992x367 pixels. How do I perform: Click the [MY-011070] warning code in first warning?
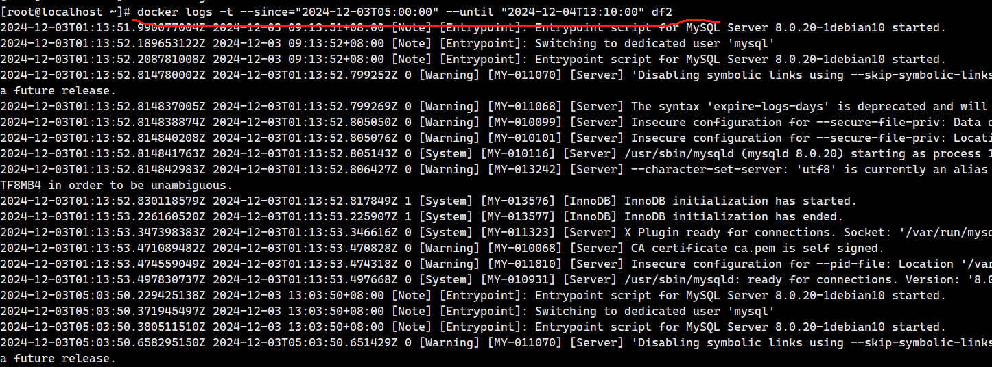pyautogui.click(x=525, y=75)
